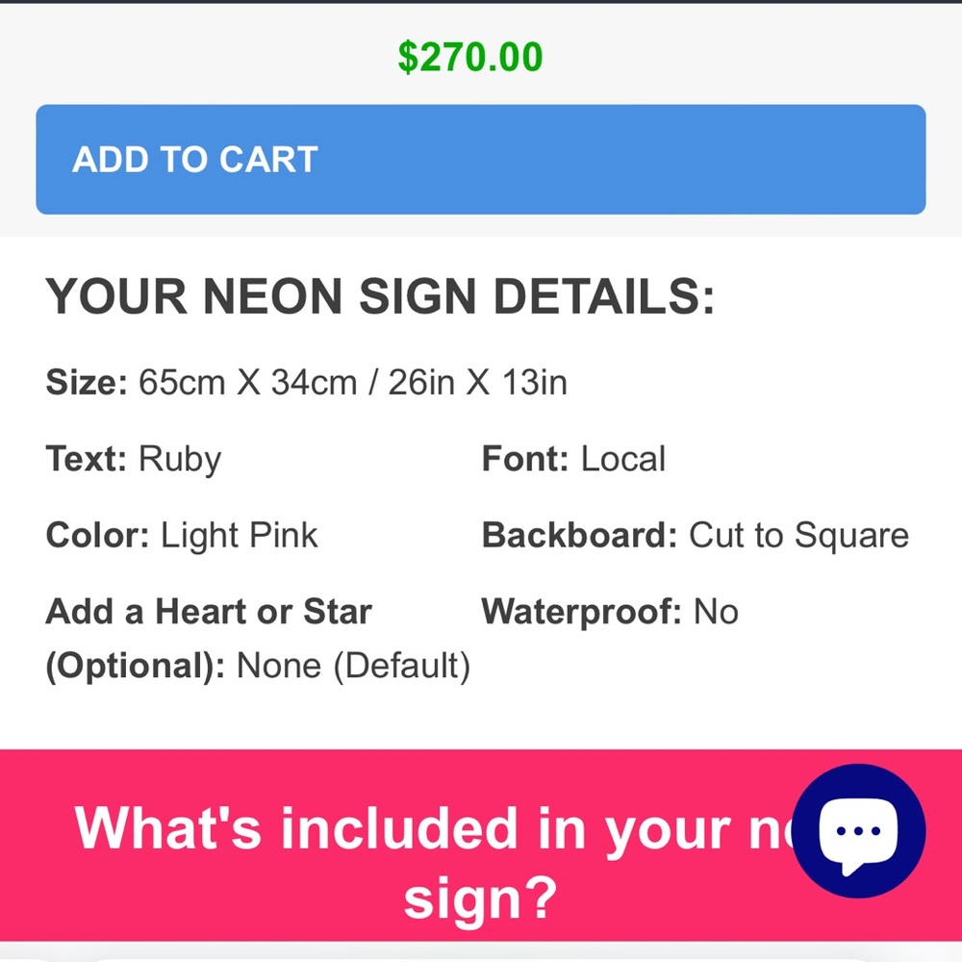Select the Local font value
Viewport: 962px width, 962px height.
(623, 459)
